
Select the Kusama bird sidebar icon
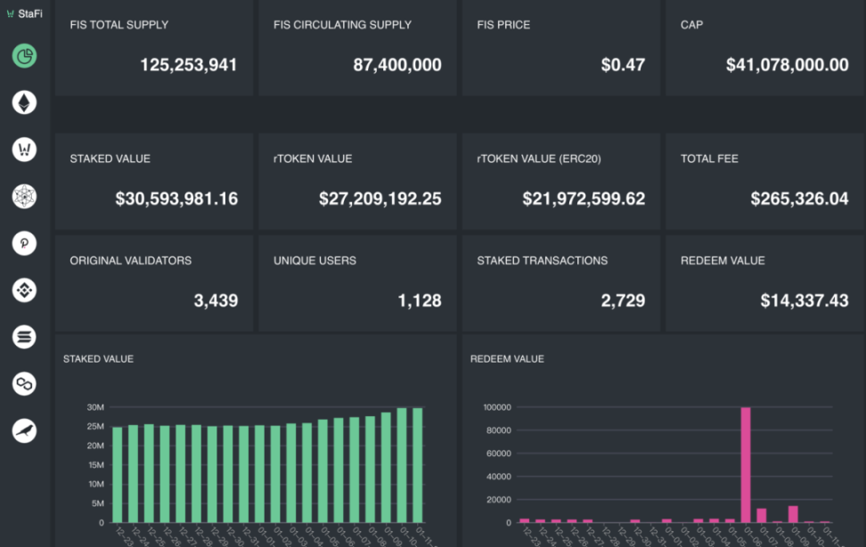click(x=24, y=430)
